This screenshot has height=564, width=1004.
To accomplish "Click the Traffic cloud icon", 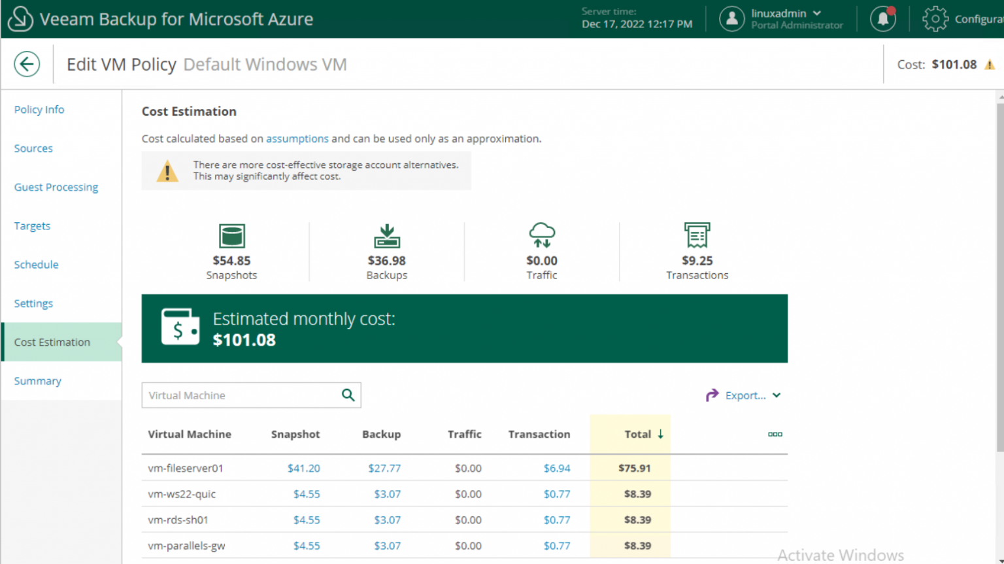I will coord(541,235).
